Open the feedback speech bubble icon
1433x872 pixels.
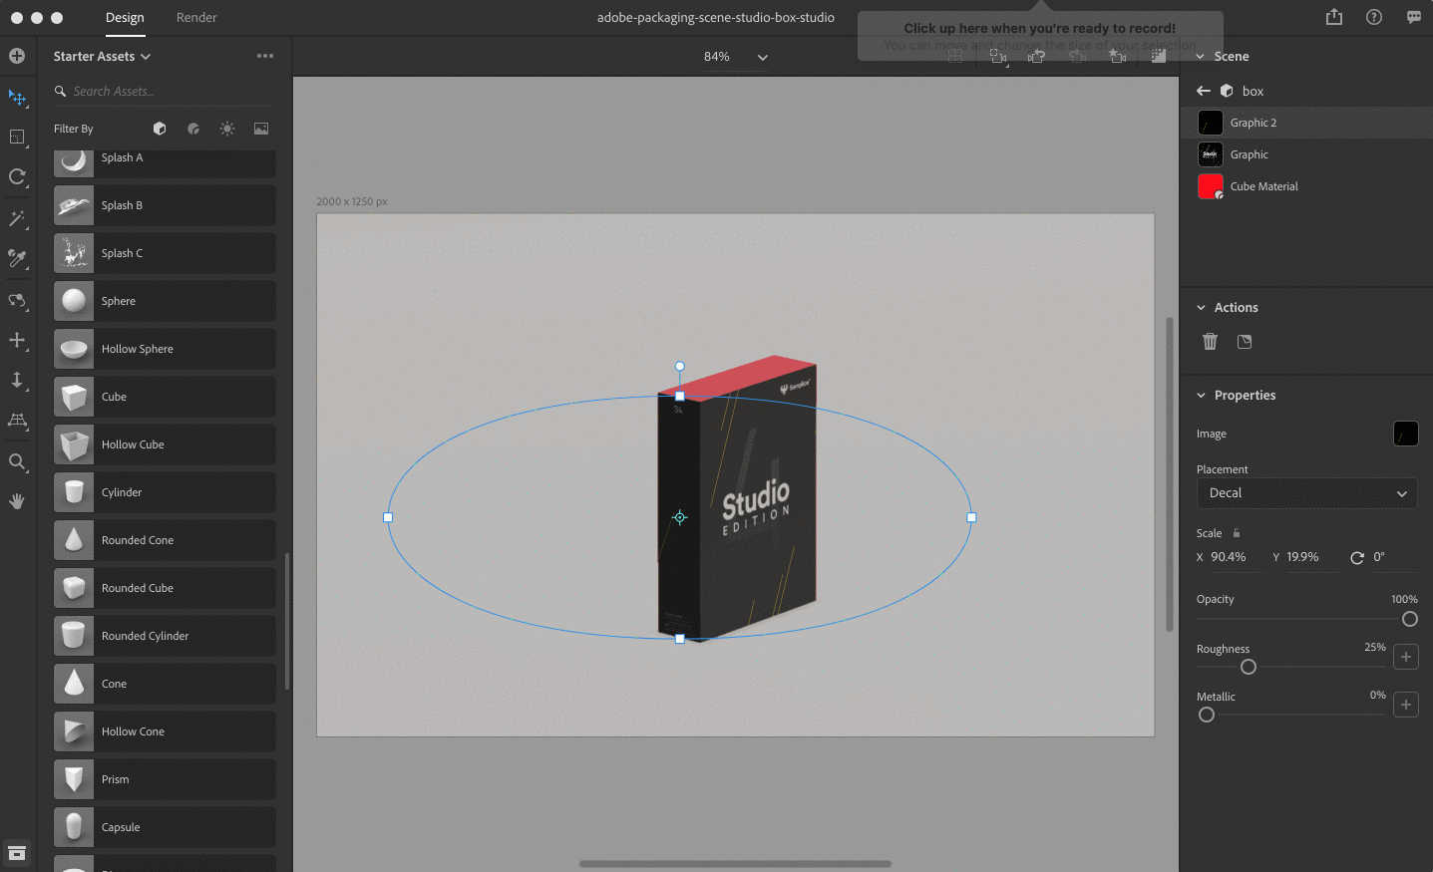pos(1414,17)
